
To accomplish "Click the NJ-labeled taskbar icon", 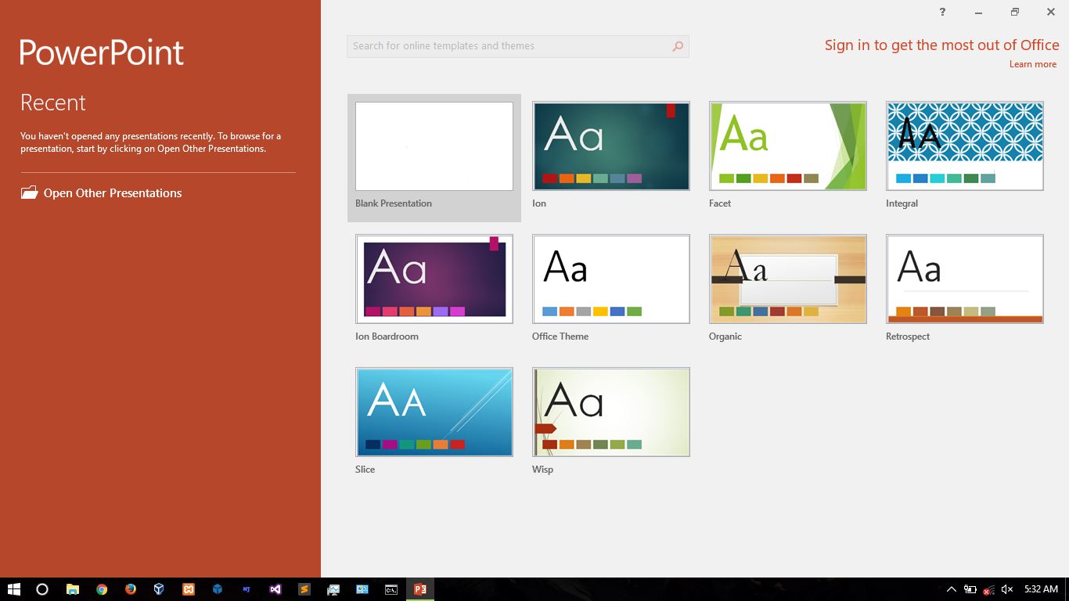I will point(247,589).
